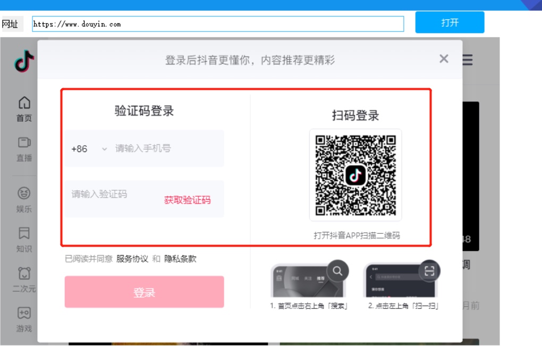Click the 扫码登录 heading
Screen dimensions: 542x346
355,115
